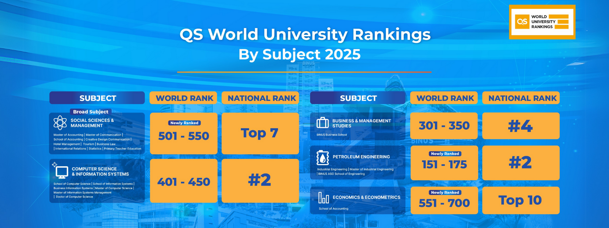This screenshot has height=228, width=609.
Task: Click the Master of Industrial Engineering text
Action: click(x=371, y=169)
